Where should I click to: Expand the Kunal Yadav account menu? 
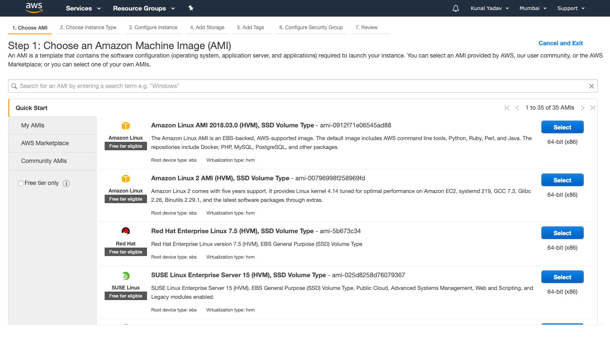point(490,8)
